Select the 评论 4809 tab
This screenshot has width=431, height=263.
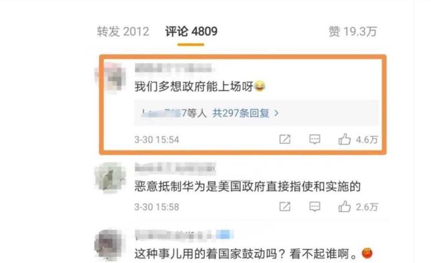pos(191,31)
